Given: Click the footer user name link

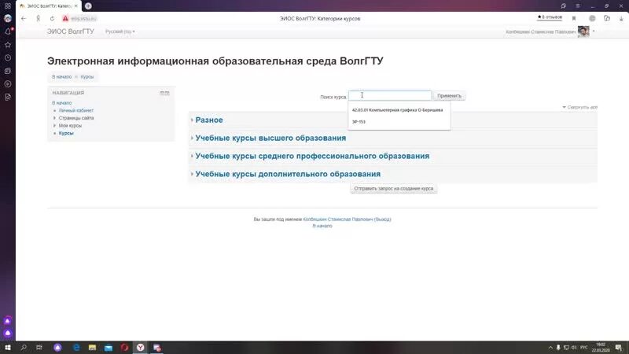Looking at the screenshot, I should 338,219.
